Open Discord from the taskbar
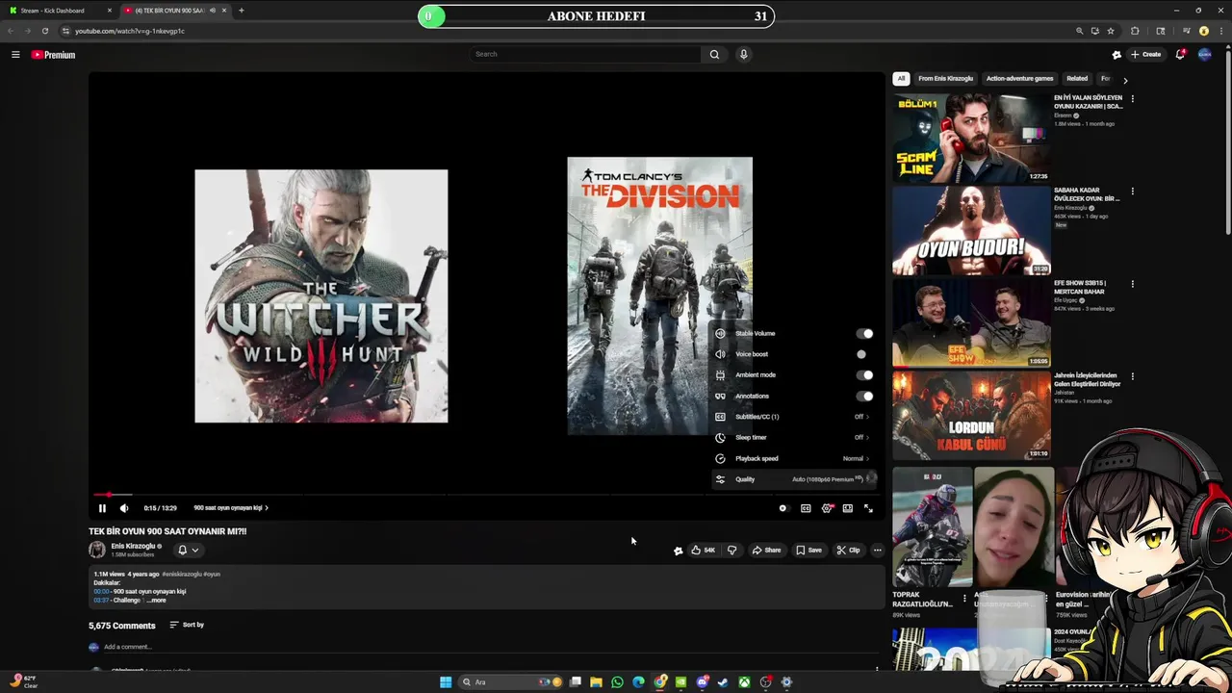The width and height of the screenshot is (1232, 693). pos(703,682)
